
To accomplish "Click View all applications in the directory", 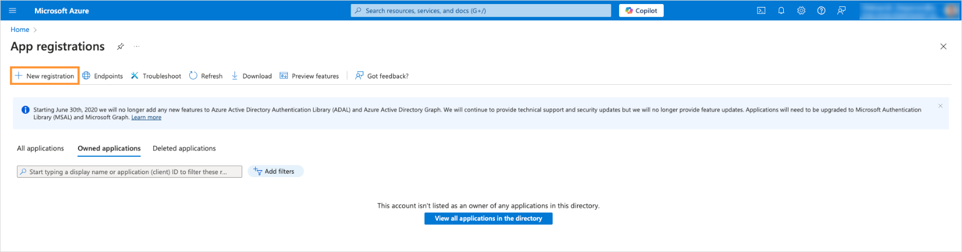I will [x=488, y=218].
